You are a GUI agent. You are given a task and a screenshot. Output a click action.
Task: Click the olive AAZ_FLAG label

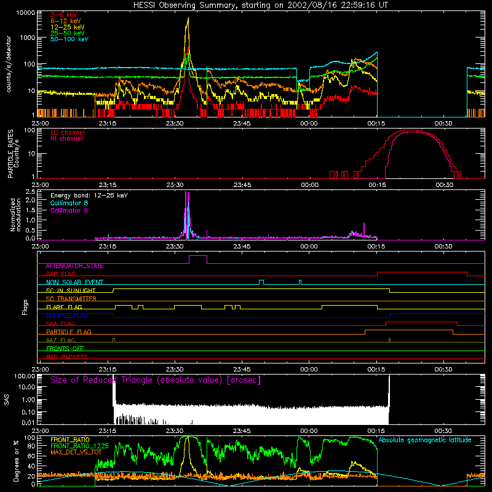pos(60,340)
